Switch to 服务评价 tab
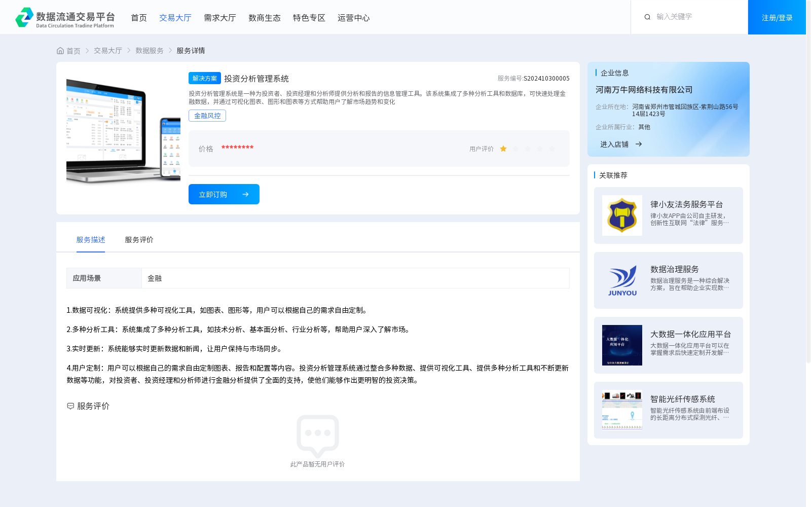The image size is (811, 507). (x=139, y=240)
